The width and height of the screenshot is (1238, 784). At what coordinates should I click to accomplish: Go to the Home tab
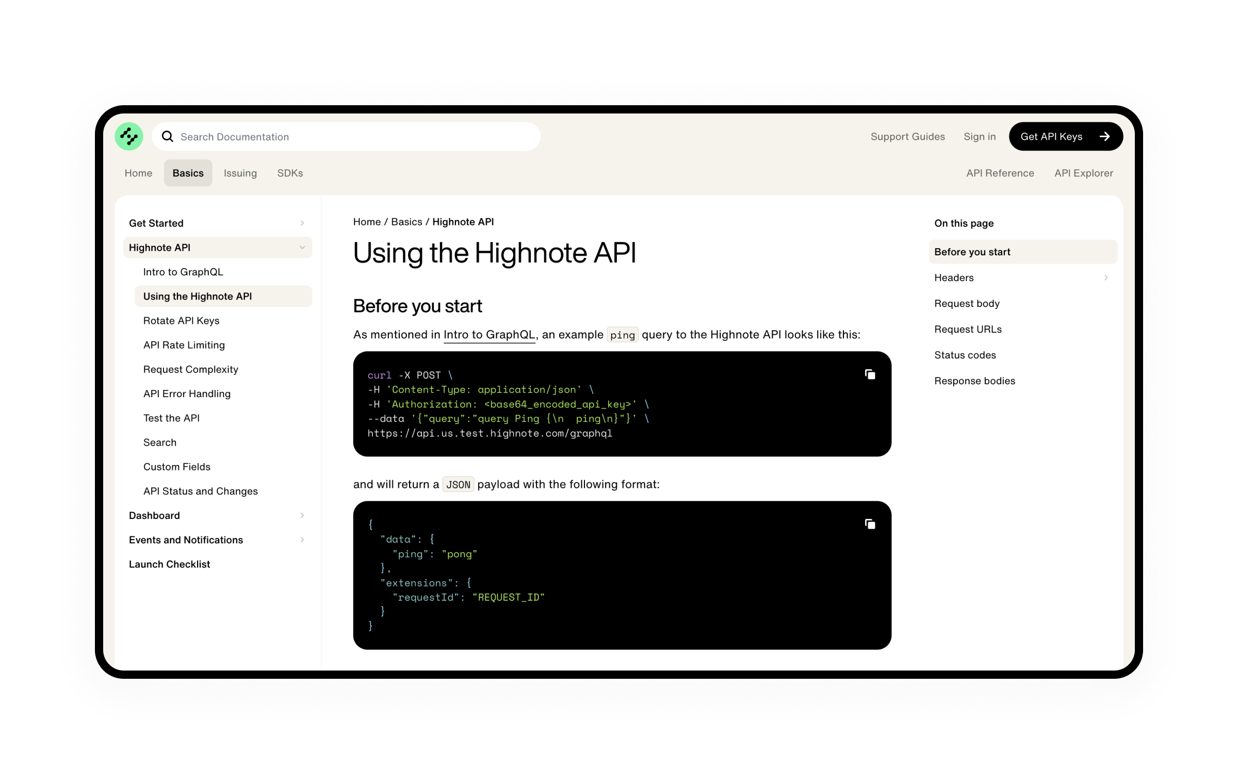pos(138,173)
